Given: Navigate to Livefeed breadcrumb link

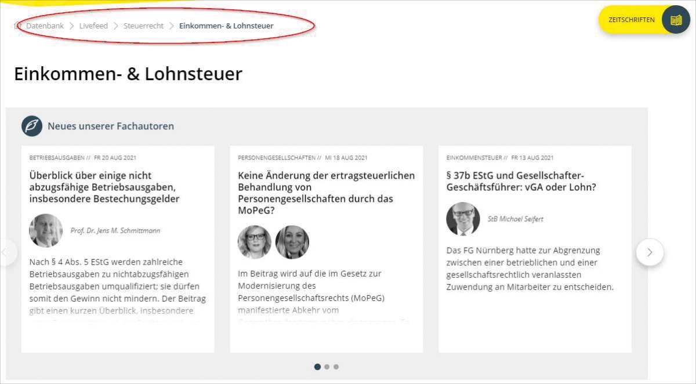Looking at the screenshot, I should (93, 26).
